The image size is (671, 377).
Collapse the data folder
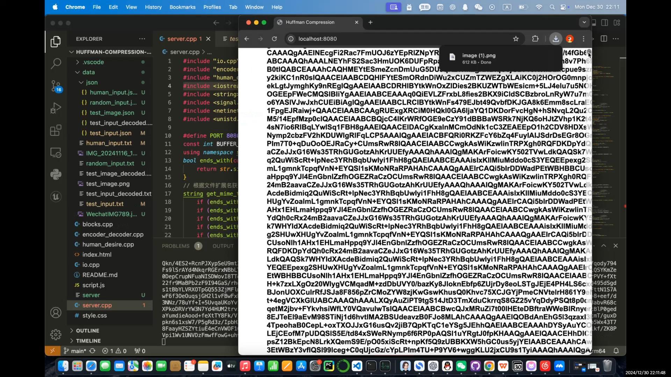pos(110,72)
